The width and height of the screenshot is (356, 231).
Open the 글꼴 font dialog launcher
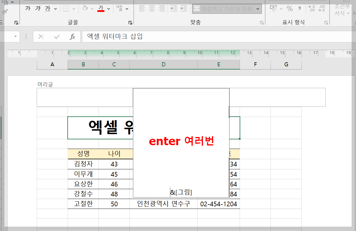click(130, 22)
